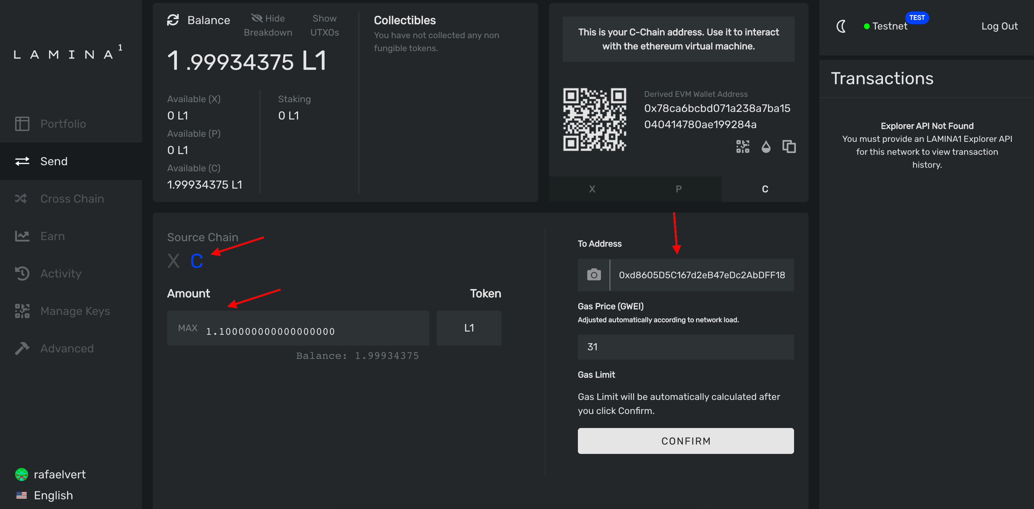1034x509 pixels.
Task: Click the CONFIRM button
Action: (686, 441)
